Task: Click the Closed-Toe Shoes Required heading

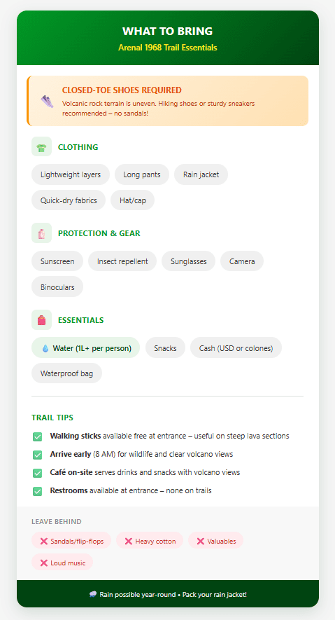Action: (x=122, y=90)
